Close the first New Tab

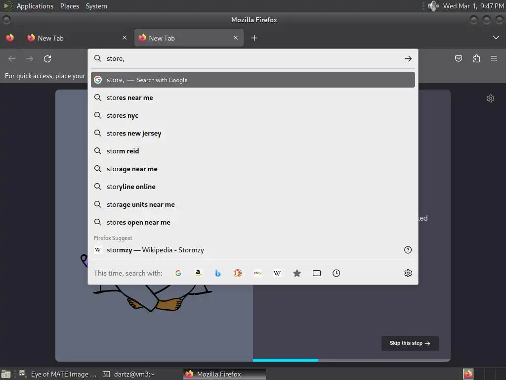(125, 38)
